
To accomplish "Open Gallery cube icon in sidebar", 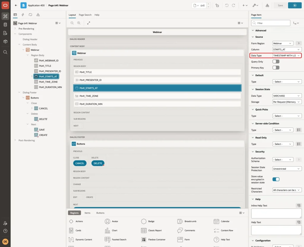I will click(x=5, y=42).
